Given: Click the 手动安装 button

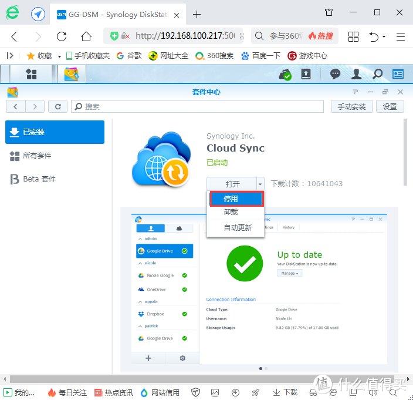Looking at the screenshot, I should [351, 106].
